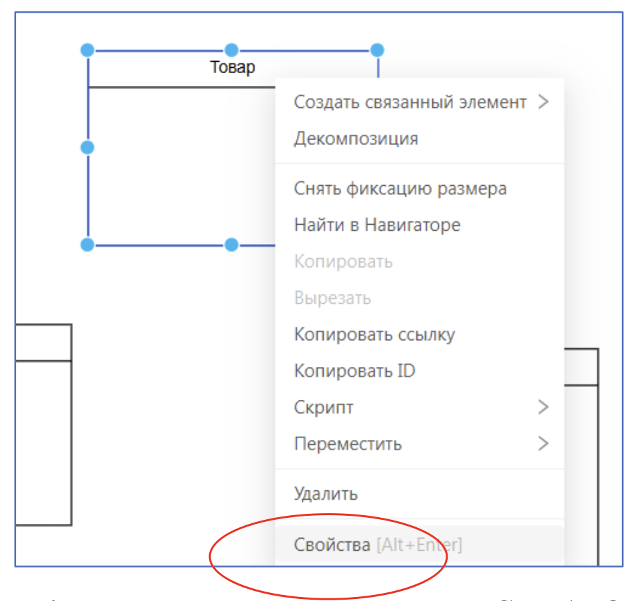Click the Товар label text
Image resolution: width=638 pixels, height=601 pixels.
click(233, 66)
